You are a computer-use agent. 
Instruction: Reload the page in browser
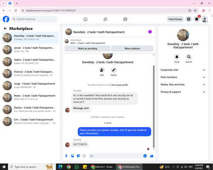click(x=16, y=11)
